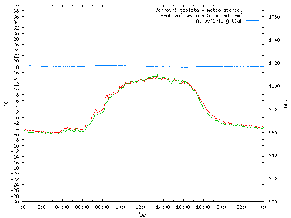Screen dimensions: 291x218
Task: Click the 20:00 time axis label
Action: [x=223, y=207]
